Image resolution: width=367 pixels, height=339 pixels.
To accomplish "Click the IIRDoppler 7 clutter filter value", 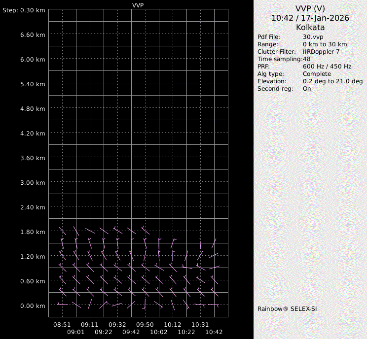I will (x=321, y=52).
